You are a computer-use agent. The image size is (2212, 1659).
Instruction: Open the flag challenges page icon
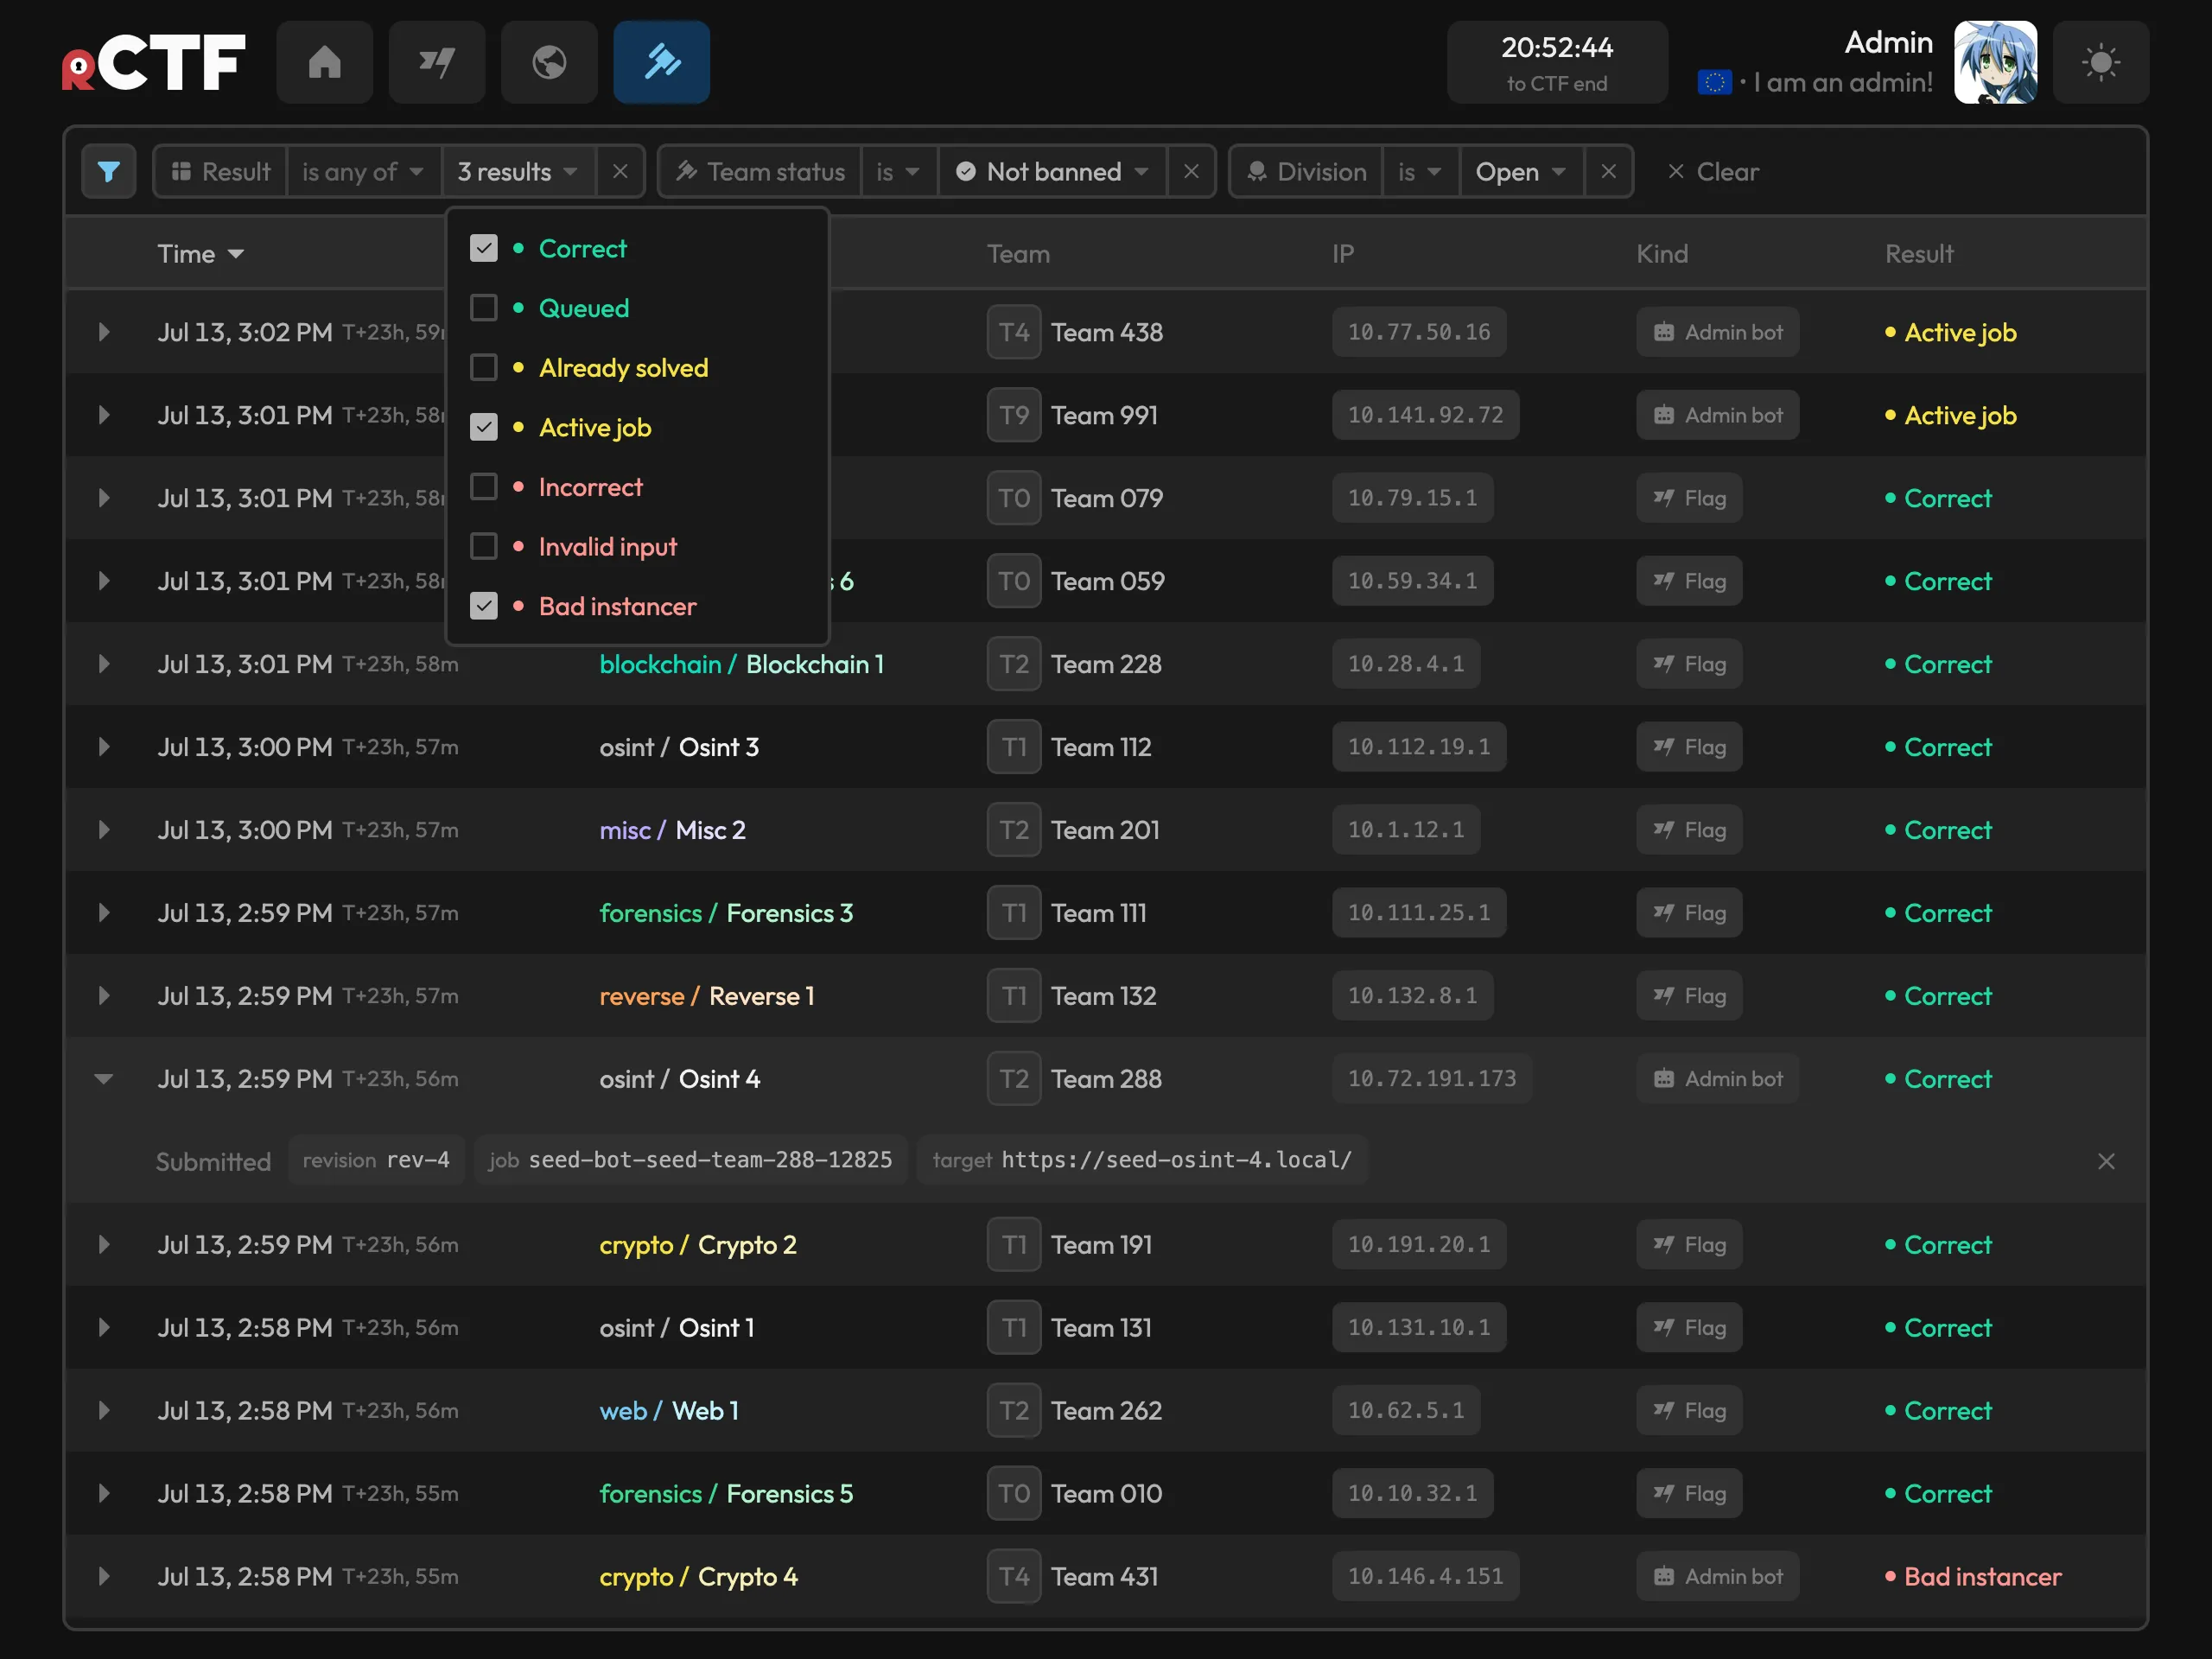point(436,62)
